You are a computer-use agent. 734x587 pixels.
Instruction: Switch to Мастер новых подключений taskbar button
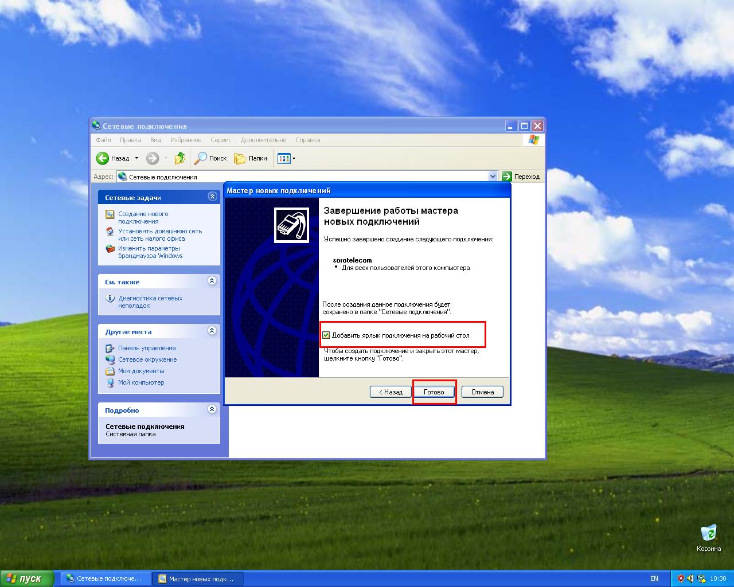[x=198, y=578]
